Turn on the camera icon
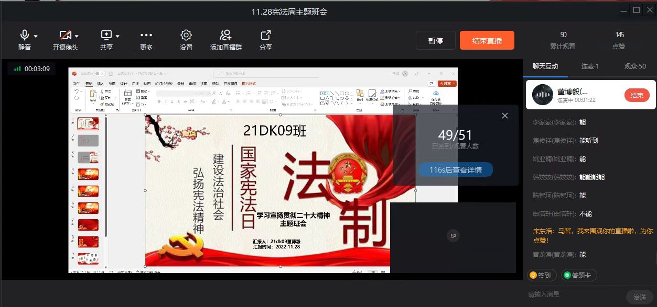The image size is (657, 307). click(65, 36)
